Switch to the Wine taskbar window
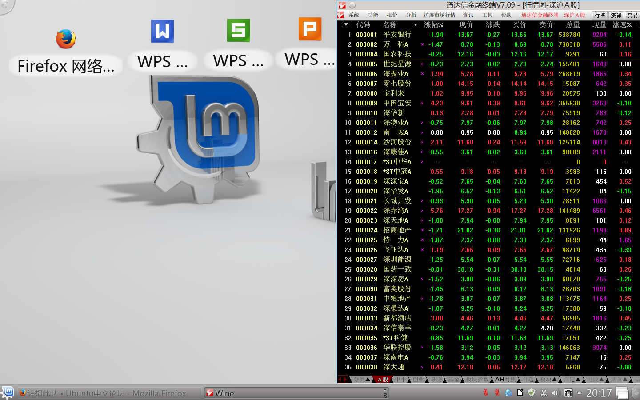Screen dimensions: 640x400 pos(296,393)
